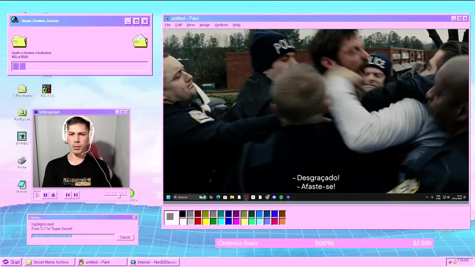Click the microphone icon in captured system tray
The width and height of the screenshot is (475, 267).
click(x=432, y=197)
